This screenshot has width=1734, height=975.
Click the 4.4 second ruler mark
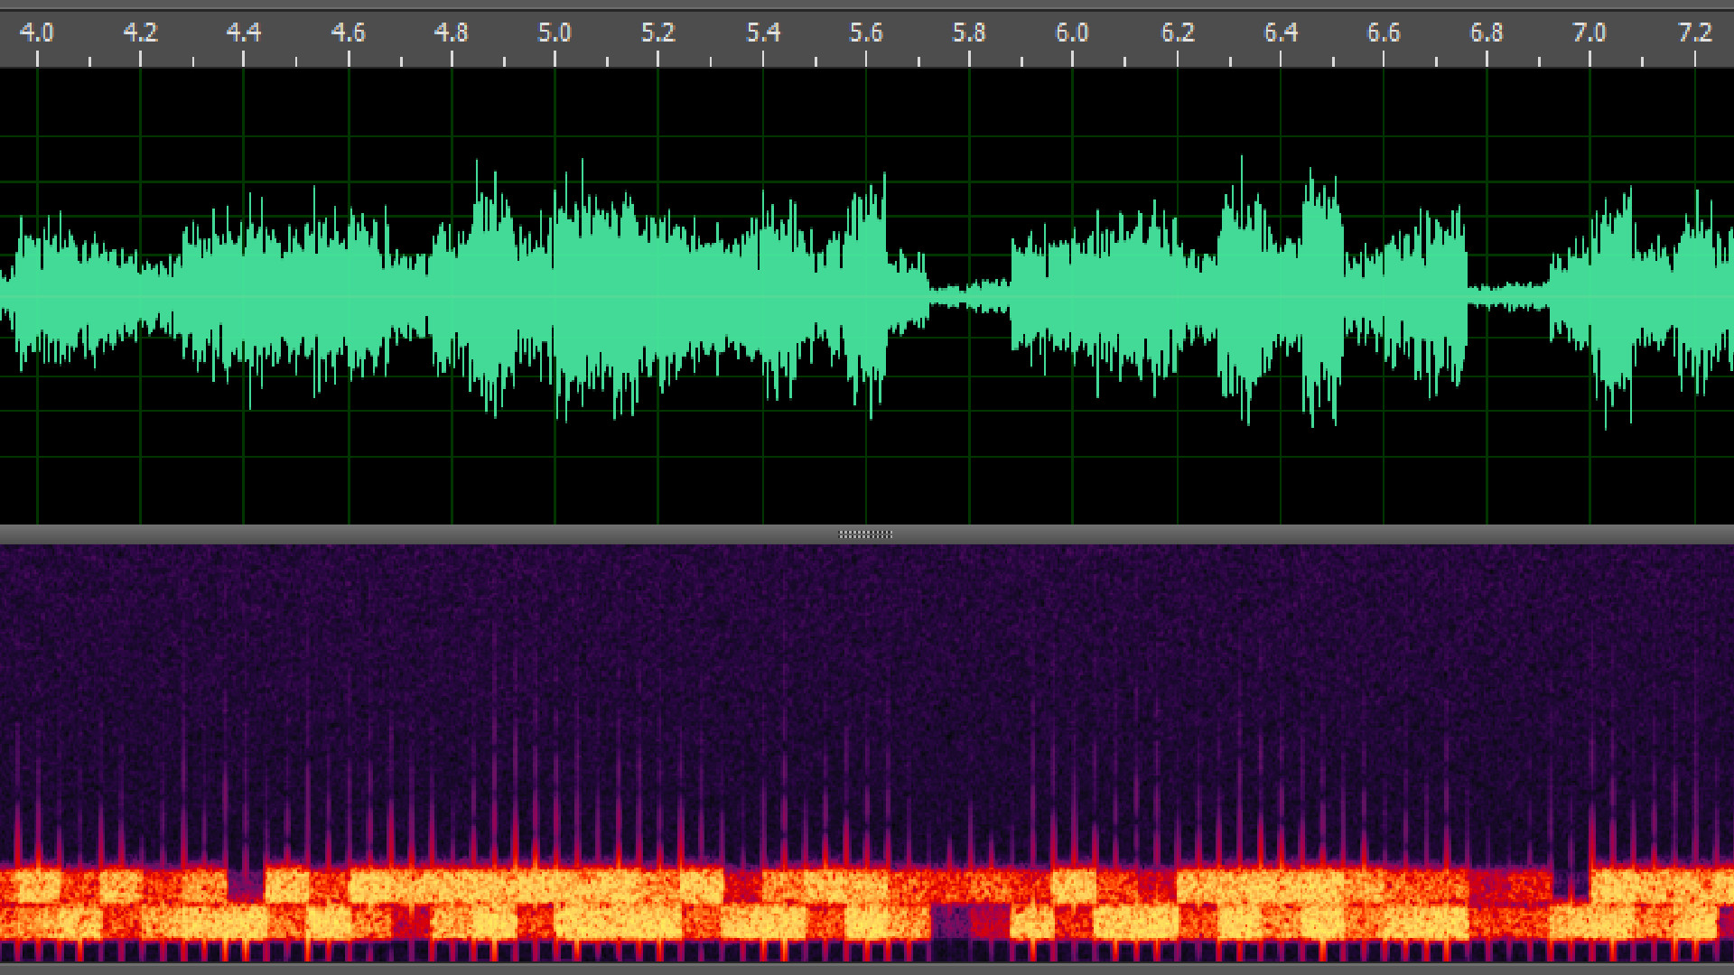[x=243, y=33]
